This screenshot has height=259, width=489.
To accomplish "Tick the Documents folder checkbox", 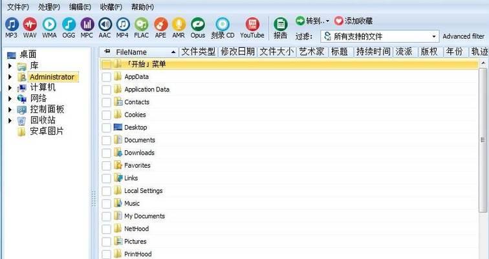I will [106, 141].
